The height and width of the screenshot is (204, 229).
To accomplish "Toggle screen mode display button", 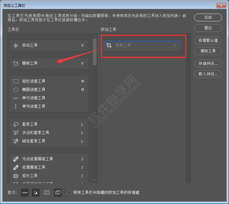I will (x=58, y=193).
